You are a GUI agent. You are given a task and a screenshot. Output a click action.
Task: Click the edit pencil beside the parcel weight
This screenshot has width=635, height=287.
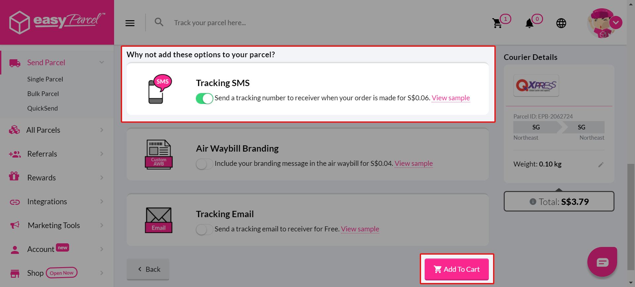coord(601,164)
